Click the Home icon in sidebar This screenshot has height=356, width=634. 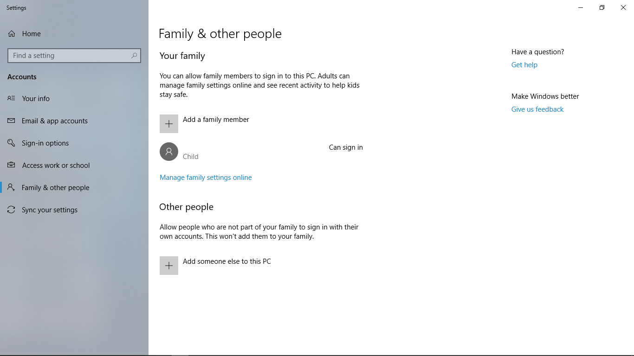pyautogui.click(x=12, y=34)
